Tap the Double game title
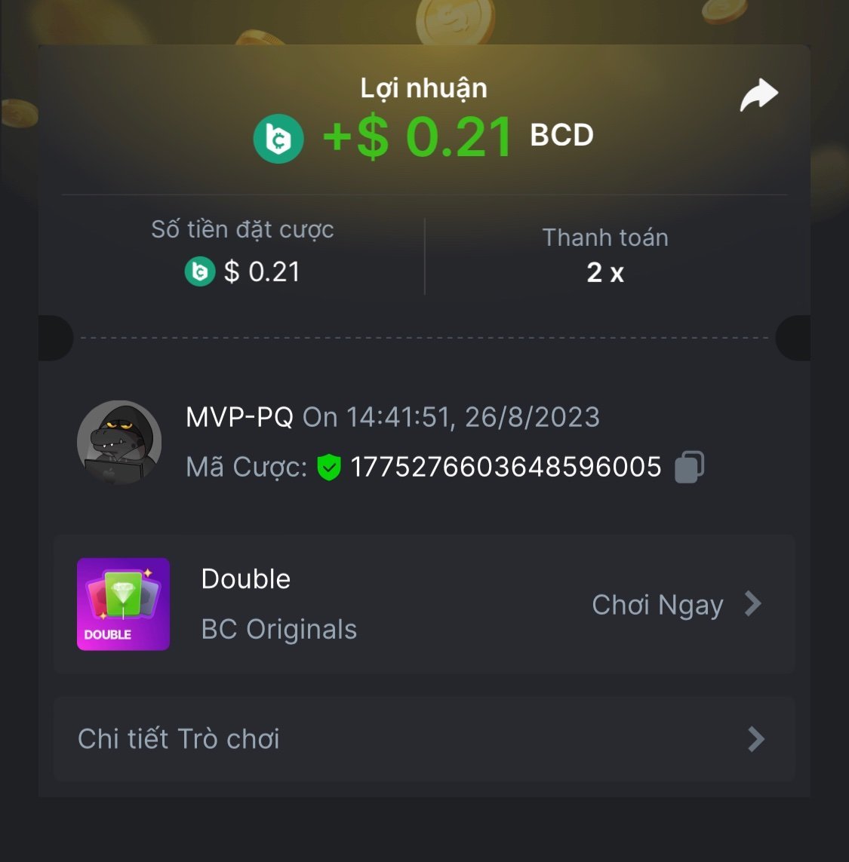The height and width of the screenshot is (862, 849). pyautogui.click(x=246, y=579)
